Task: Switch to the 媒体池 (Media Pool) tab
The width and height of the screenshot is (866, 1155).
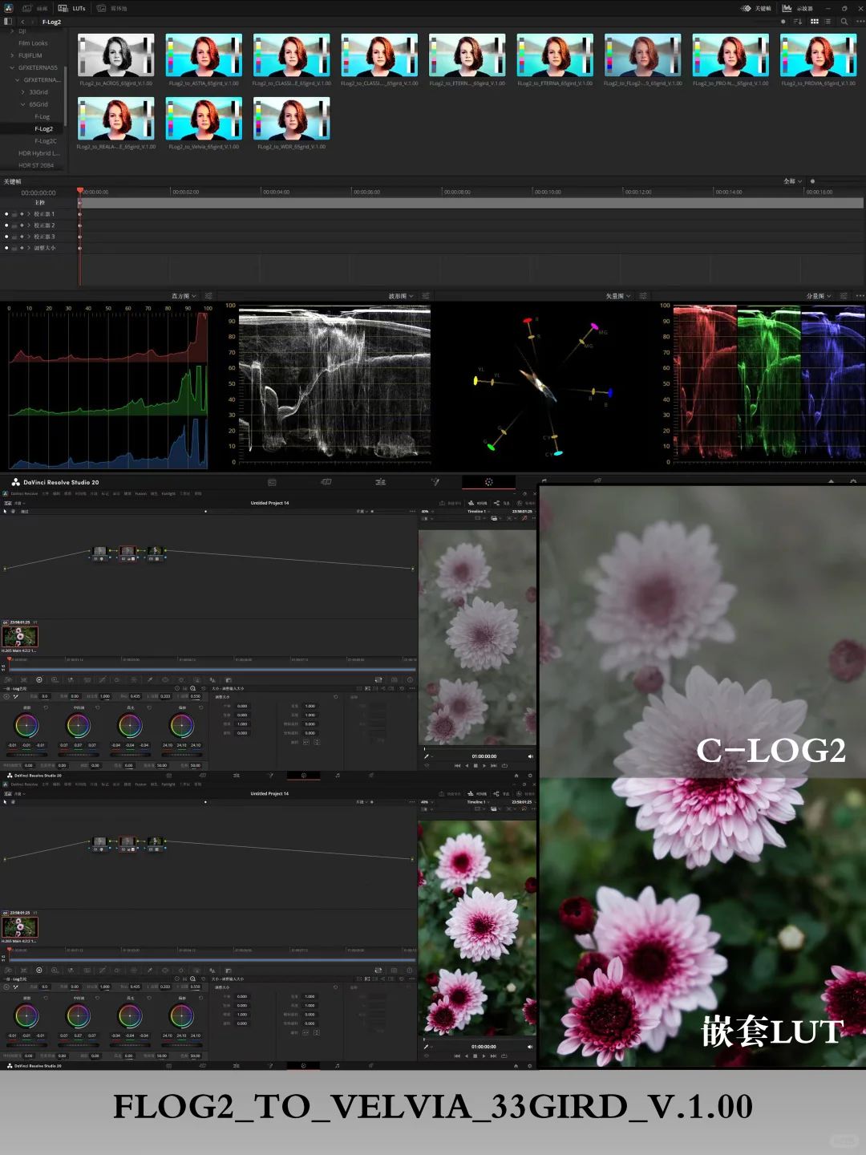Action: [112, 8]
